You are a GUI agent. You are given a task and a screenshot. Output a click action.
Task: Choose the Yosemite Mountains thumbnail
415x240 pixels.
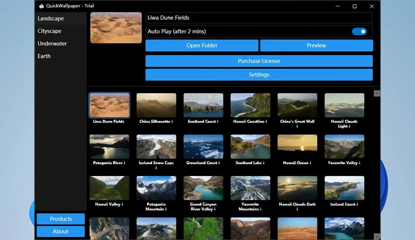tap(250, 188)
